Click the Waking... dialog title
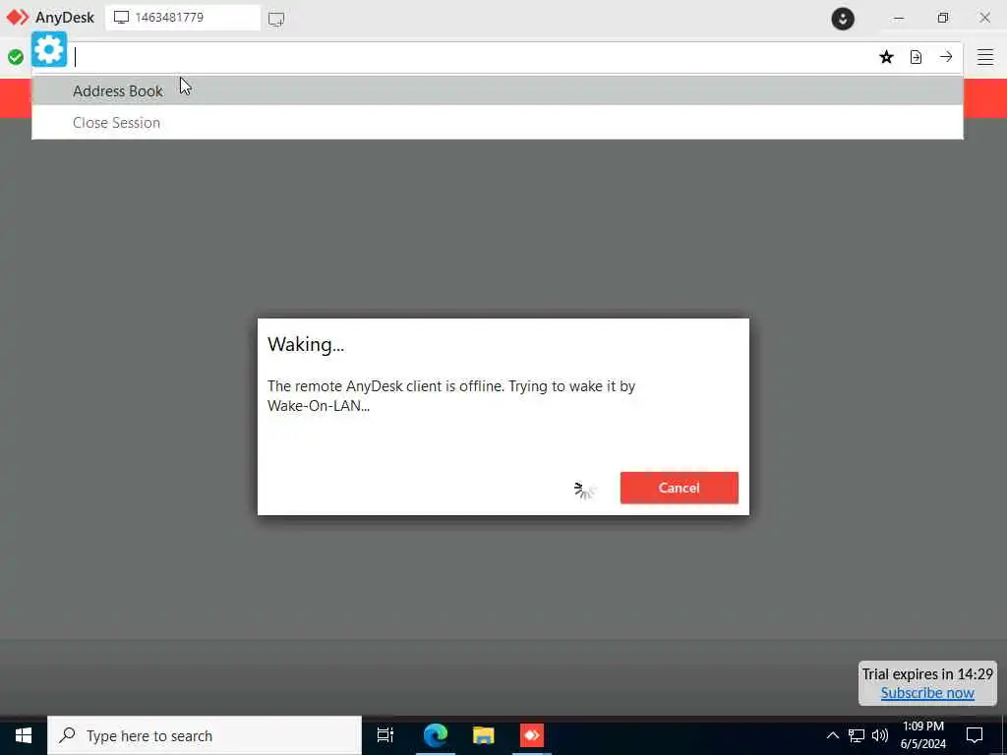Screen dimensions: 1007x755 tap(306, 345)
